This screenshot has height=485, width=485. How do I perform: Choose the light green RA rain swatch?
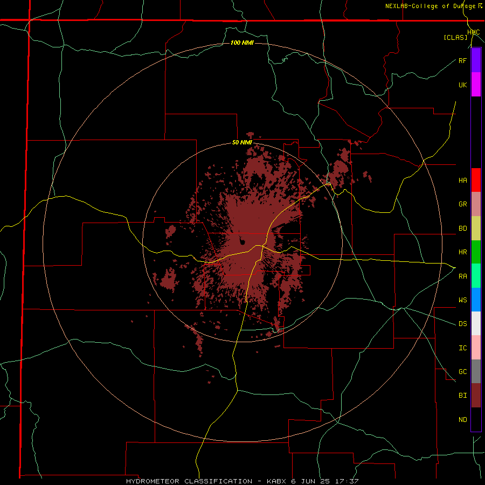pyautogui.click(x=476, y=276)
